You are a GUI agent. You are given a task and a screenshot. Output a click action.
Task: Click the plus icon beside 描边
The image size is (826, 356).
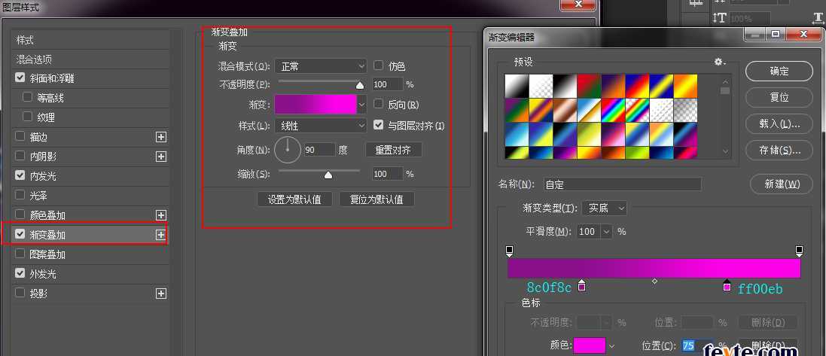160,137
